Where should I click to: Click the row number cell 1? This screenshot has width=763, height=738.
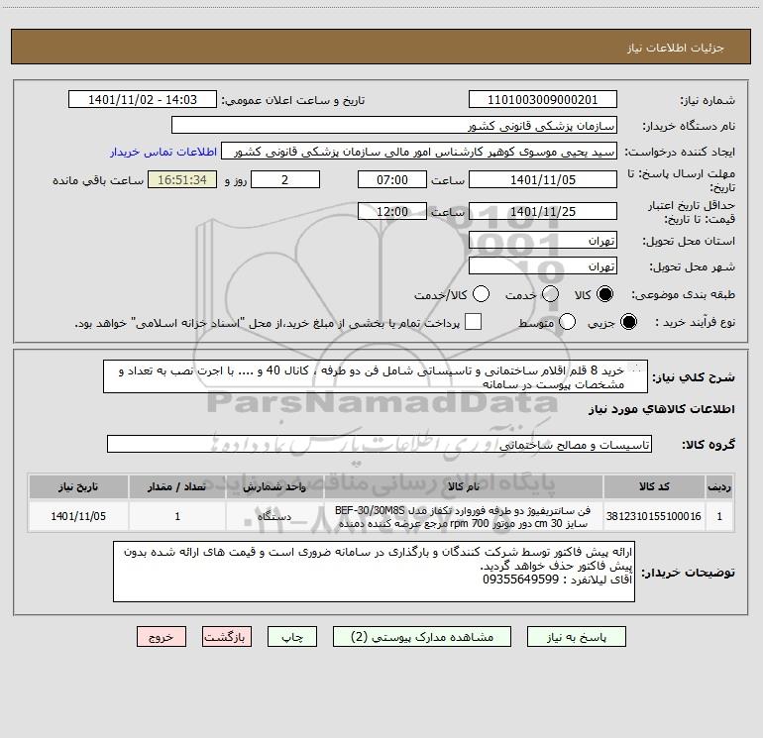coord(719,516)
